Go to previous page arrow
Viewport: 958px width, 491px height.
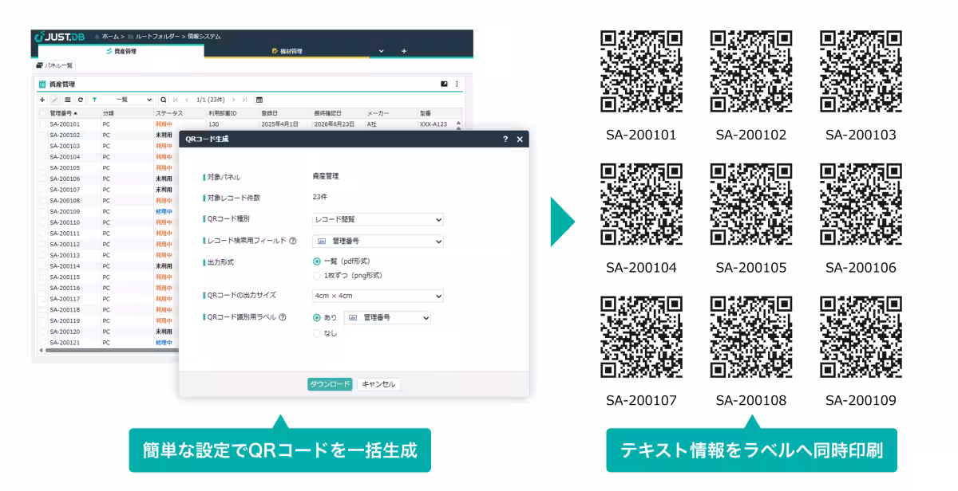point(188,100)
